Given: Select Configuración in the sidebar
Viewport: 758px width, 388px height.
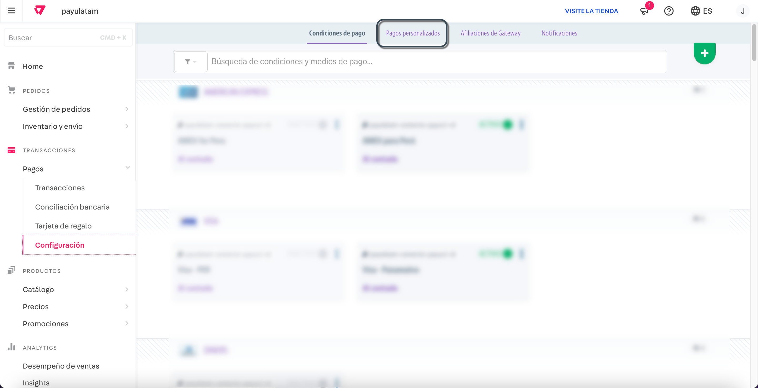Looking at the screenshot, I should click(79, 245).
